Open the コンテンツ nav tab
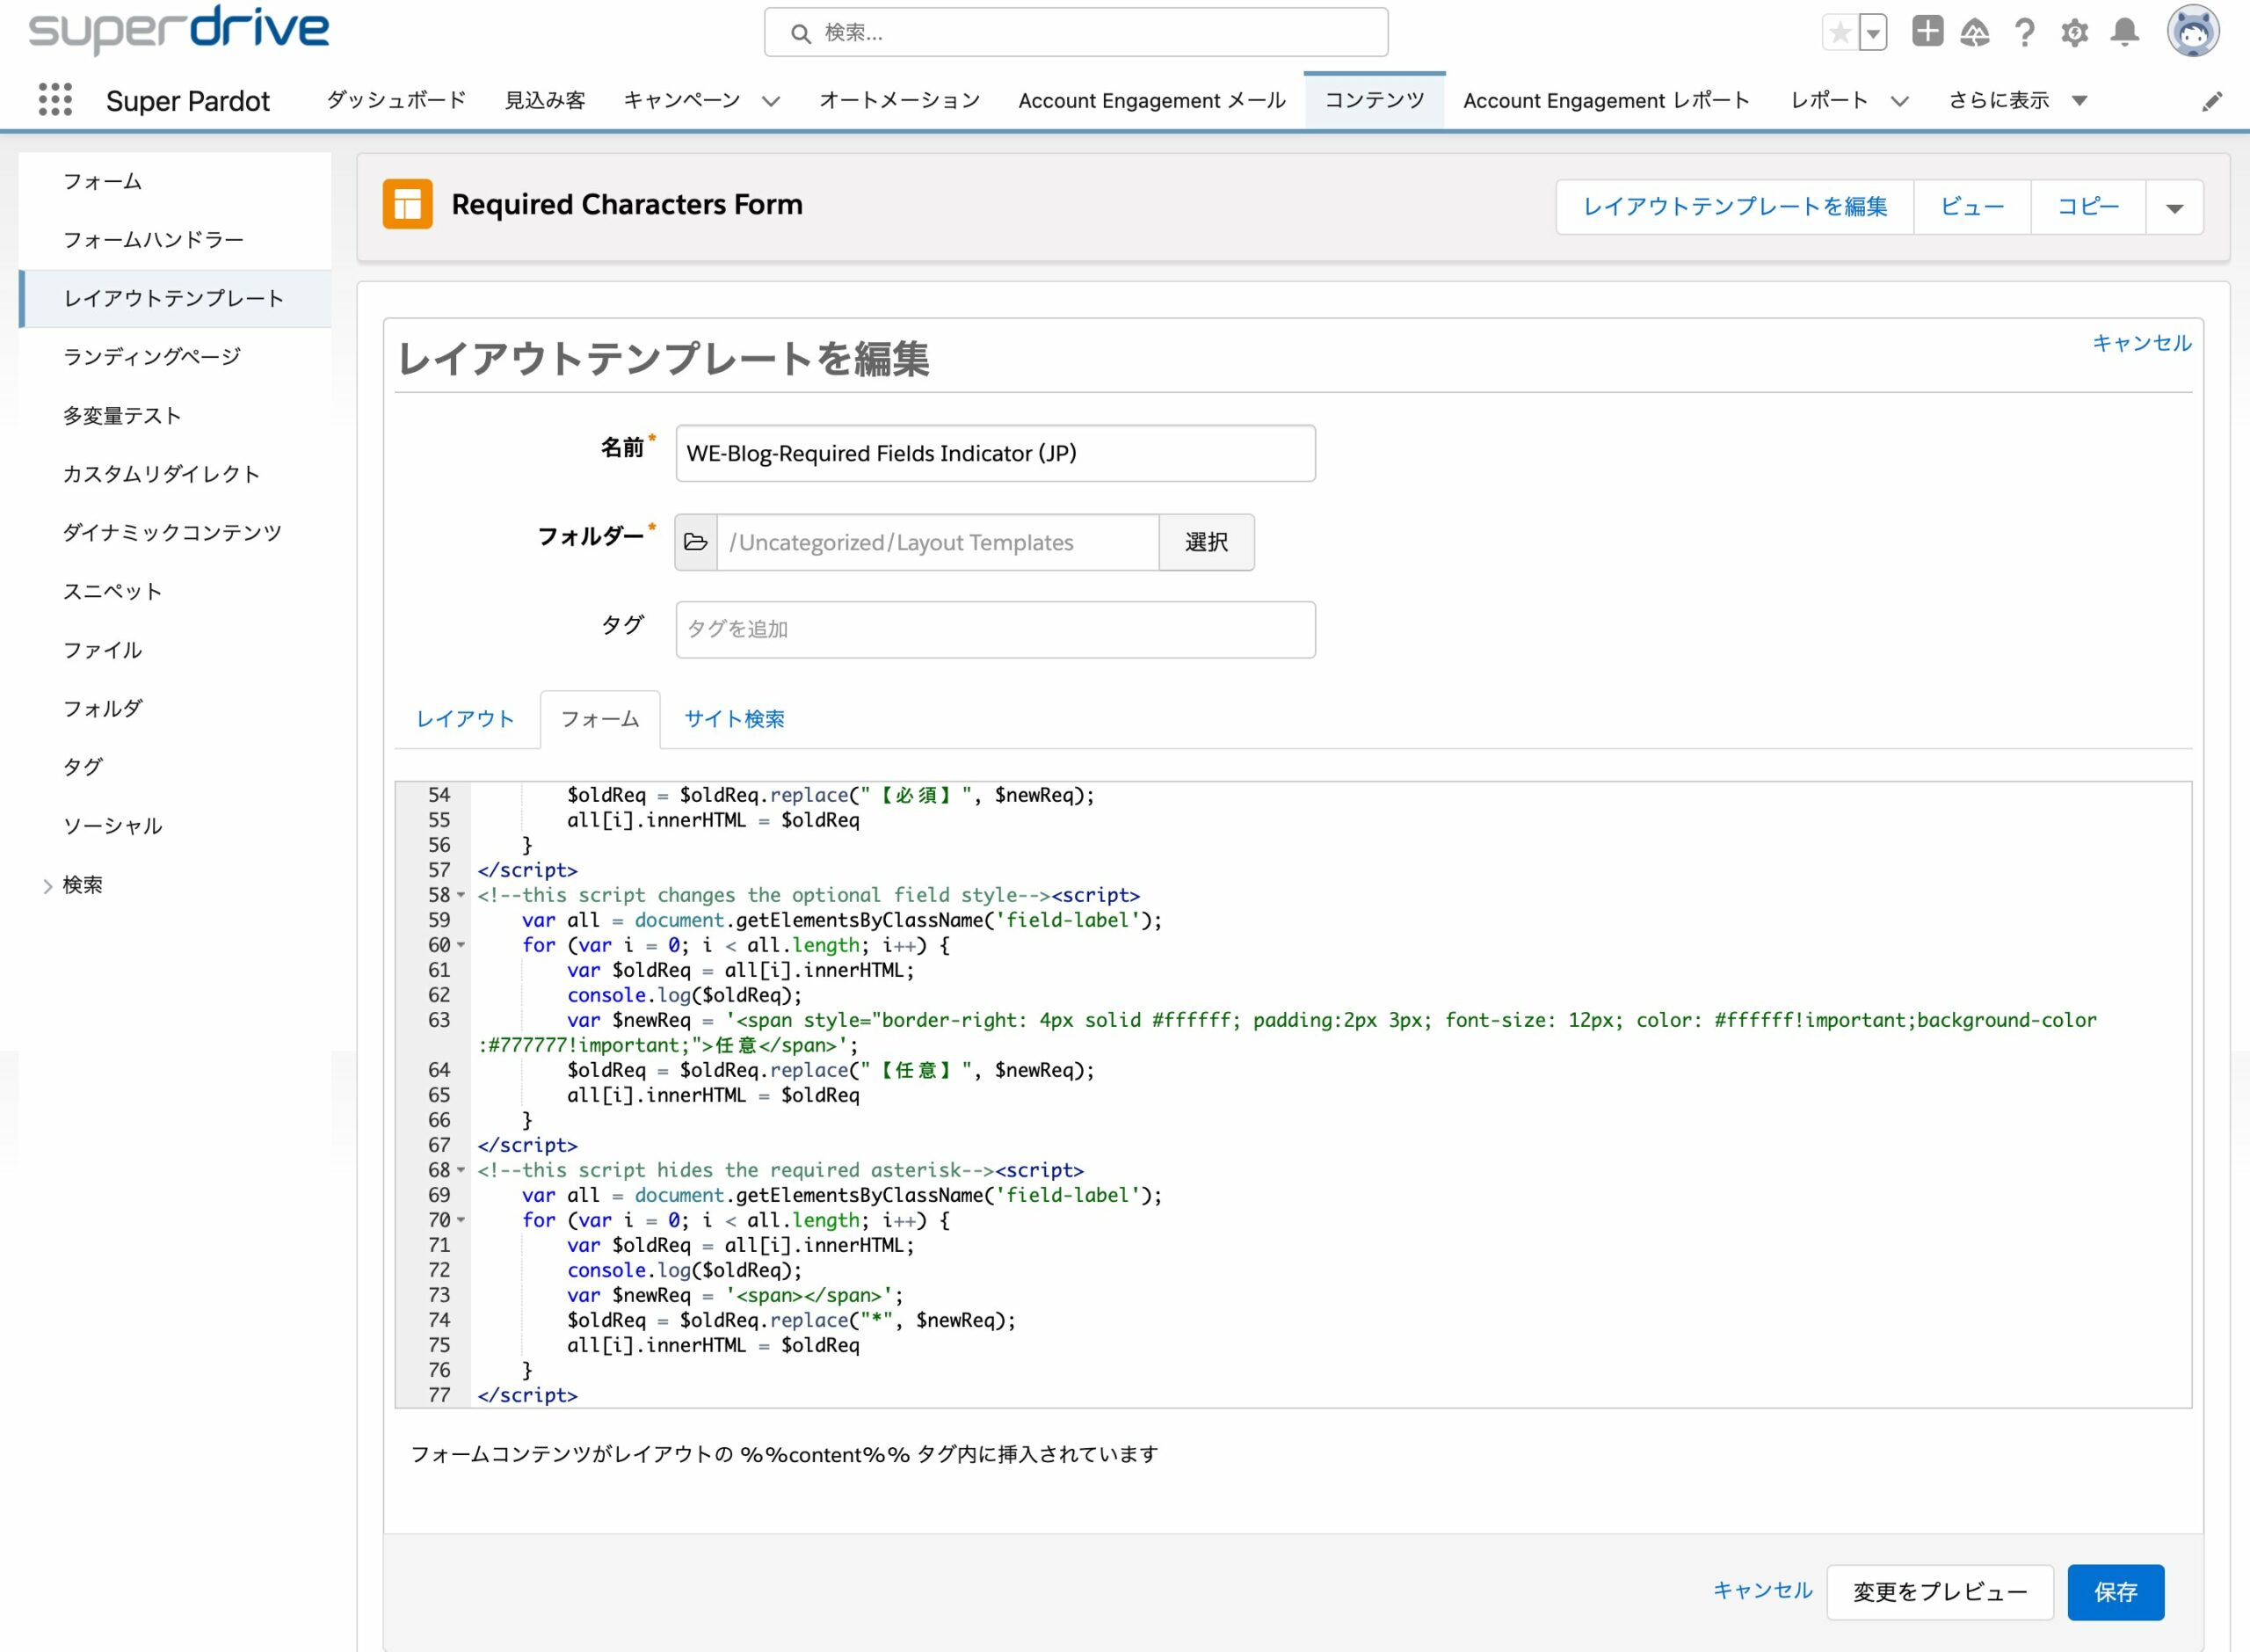 point(1375,100)
